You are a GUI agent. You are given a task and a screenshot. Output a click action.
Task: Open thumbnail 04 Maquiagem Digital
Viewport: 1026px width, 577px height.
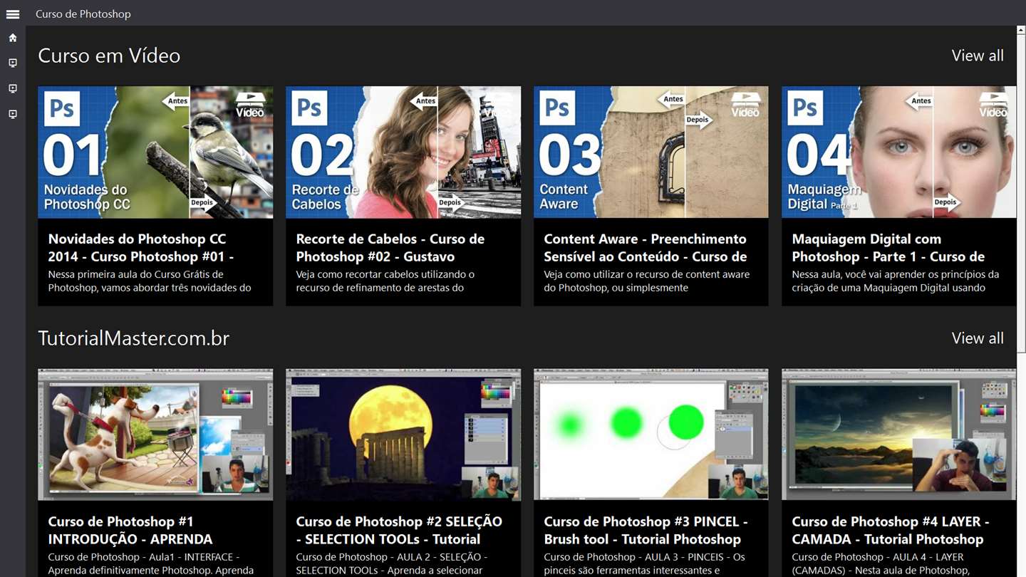[899, 152]
